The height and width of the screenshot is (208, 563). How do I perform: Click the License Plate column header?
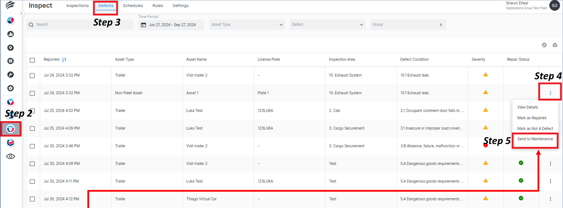pyautogui.click(x=269, y=59)
